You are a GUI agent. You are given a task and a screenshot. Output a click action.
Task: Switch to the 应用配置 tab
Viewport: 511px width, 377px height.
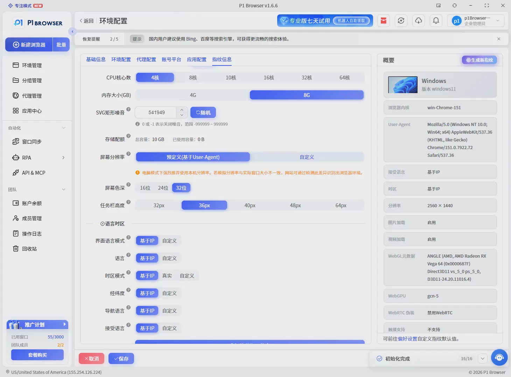[x=197, y=60]
